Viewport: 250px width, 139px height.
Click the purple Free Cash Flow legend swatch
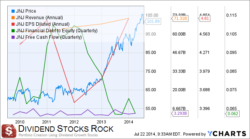(x=13, y=37)
